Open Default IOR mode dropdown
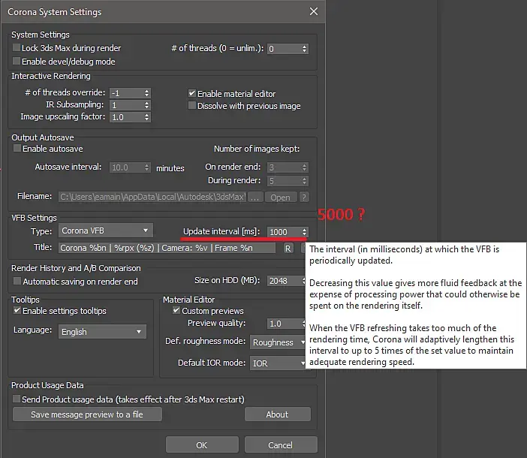This screenshot has height=458, width=527. click(278, 363)
